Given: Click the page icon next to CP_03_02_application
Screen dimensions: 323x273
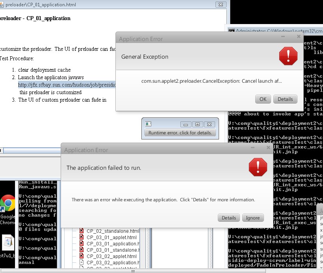Looking at the screenshot, I should (82, 263).
